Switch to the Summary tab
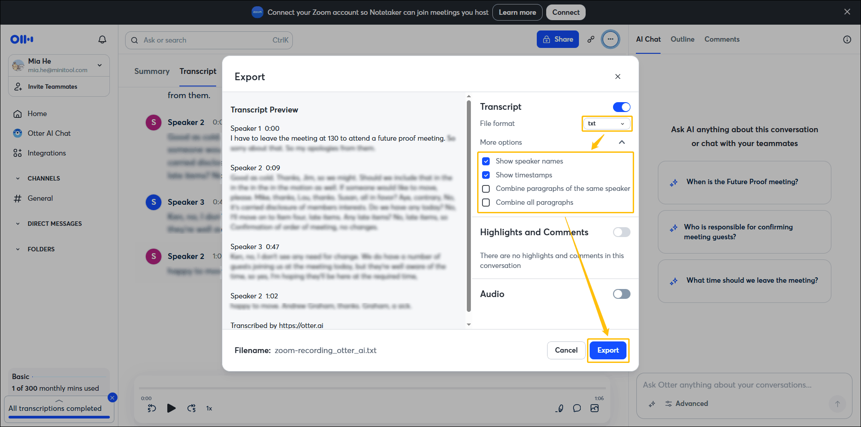This screenshot has height=427, width=861. 152,71
